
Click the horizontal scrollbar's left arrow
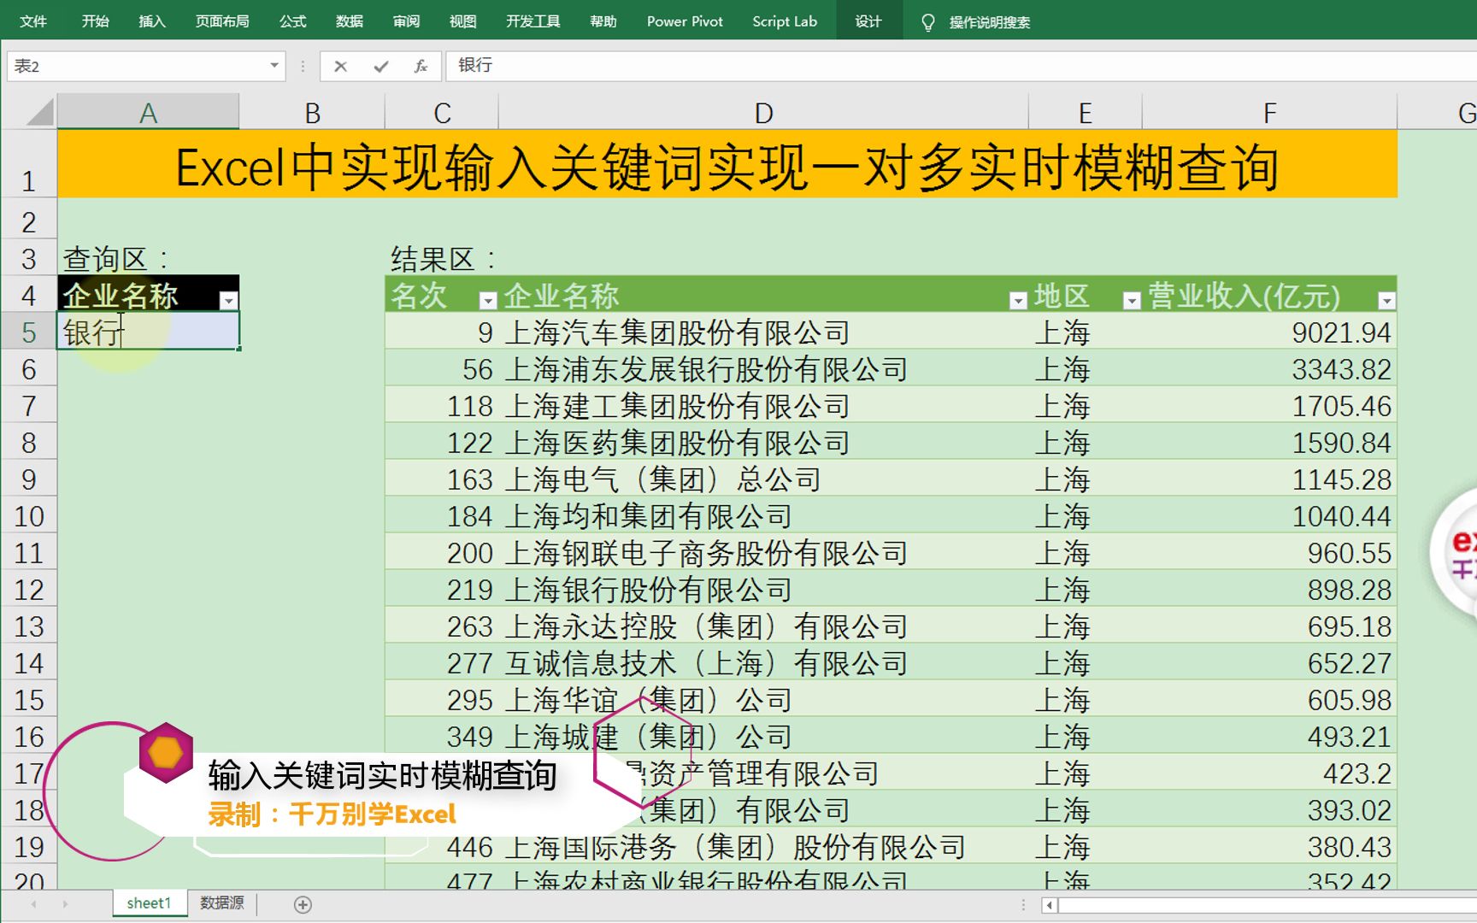(x=1050, y=904)
